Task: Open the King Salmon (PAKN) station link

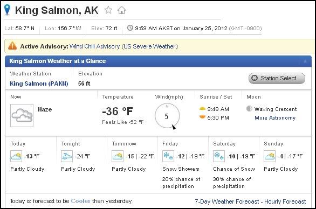Action: click(39, 83)
